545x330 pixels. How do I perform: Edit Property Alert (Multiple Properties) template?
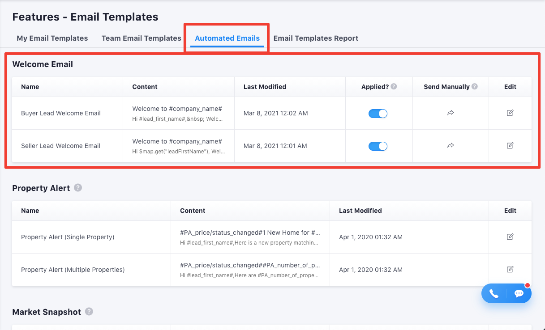click(510, 269)
